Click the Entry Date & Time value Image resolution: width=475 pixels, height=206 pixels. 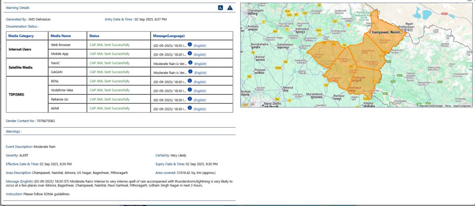point(150,19)
